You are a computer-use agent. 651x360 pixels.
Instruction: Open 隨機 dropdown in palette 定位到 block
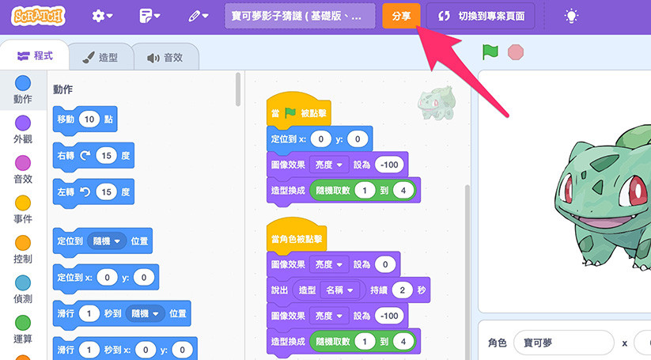click(x=107, y=241)
